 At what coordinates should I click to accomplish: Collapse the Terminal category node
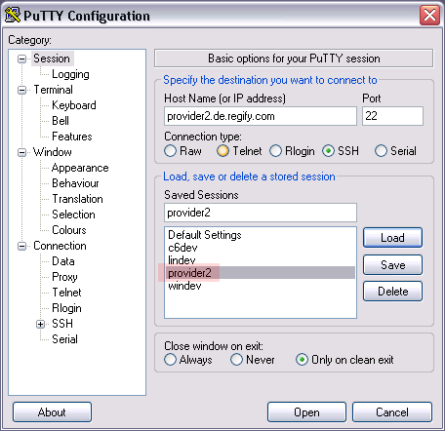point(21,90)
